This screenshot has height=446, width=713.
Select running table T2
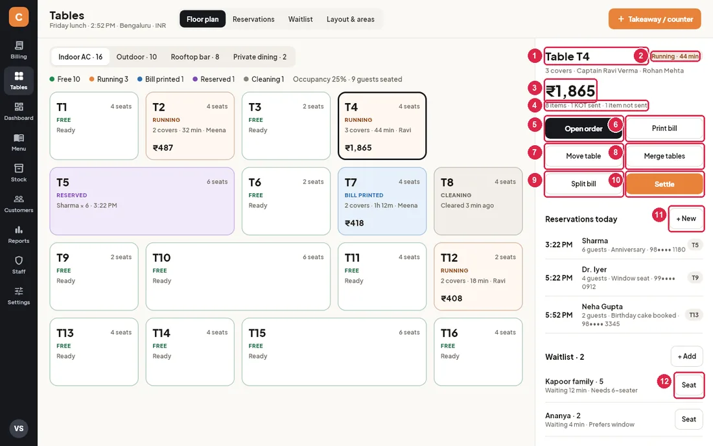click(190, 126)
